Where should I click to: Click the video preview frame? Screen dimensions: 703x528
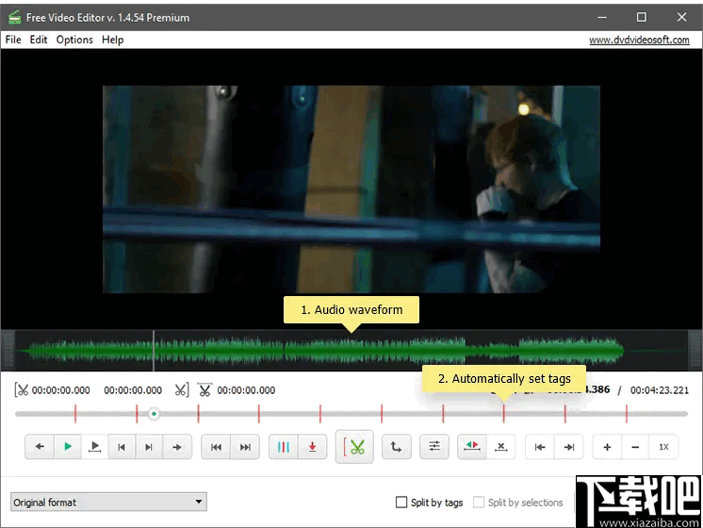(x=351, y=190)
